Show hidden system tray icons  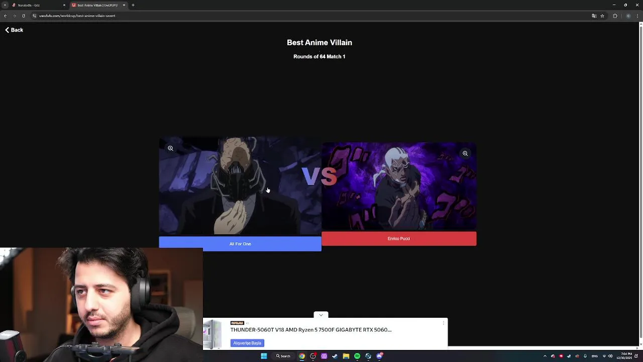pyautogui.click(x=545, y=356)
